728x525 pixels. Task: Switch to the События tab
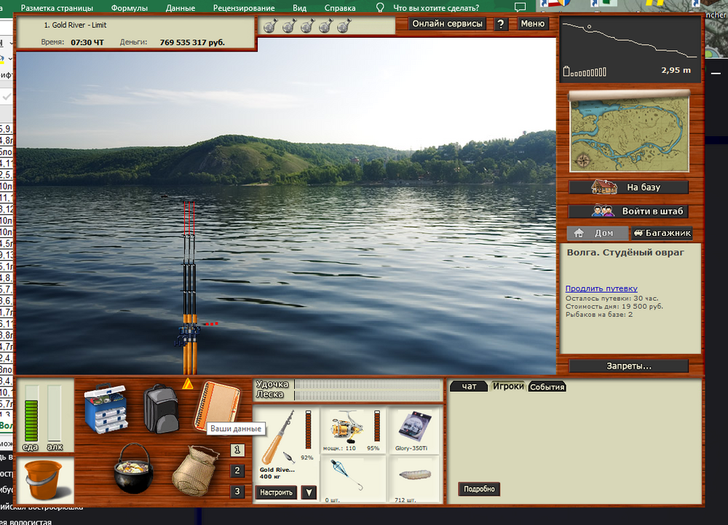(x=547, y=387)
